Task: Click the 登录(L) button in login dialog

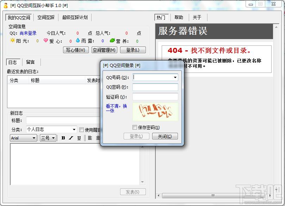Action: pos(136,136)
